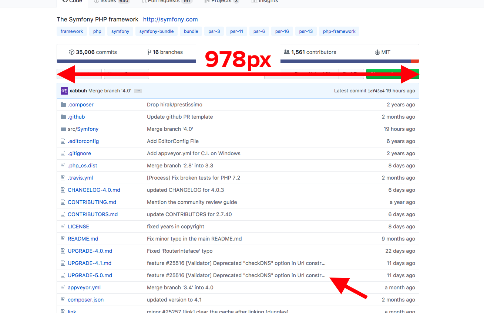The image size is (484, 313).
Task: View the 16 branches list
Action: pyautogui.click(x=165, y=52)
